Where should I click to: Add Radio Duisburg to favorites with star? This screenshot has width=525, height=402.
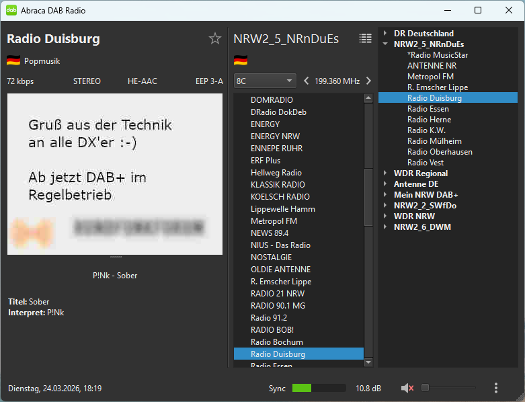[215, 38]
